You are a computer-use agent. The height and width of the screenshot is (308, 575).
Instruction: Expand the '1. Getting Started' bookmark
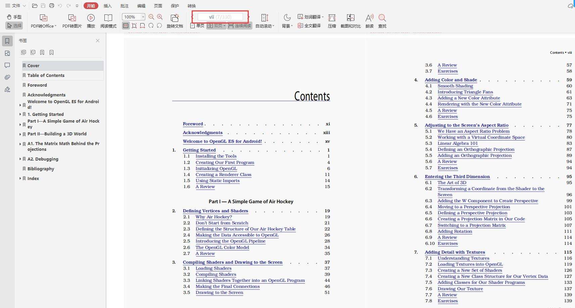click(x=20, y=115)
